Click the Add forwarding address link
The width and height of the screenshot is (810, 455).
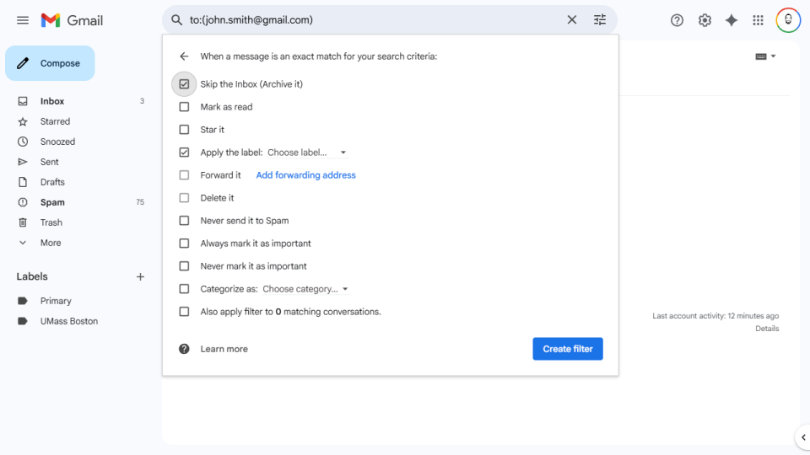pyautogui.click(x=305, y=175)
